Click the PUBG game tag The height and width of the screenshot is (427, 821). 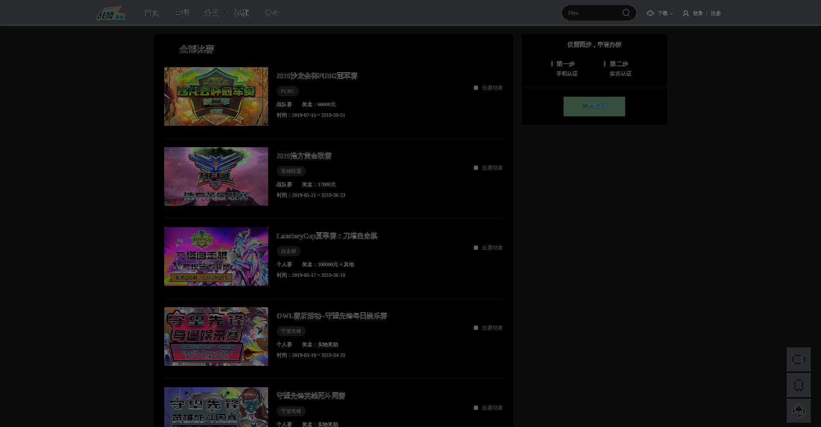click(x=288, y=91)
